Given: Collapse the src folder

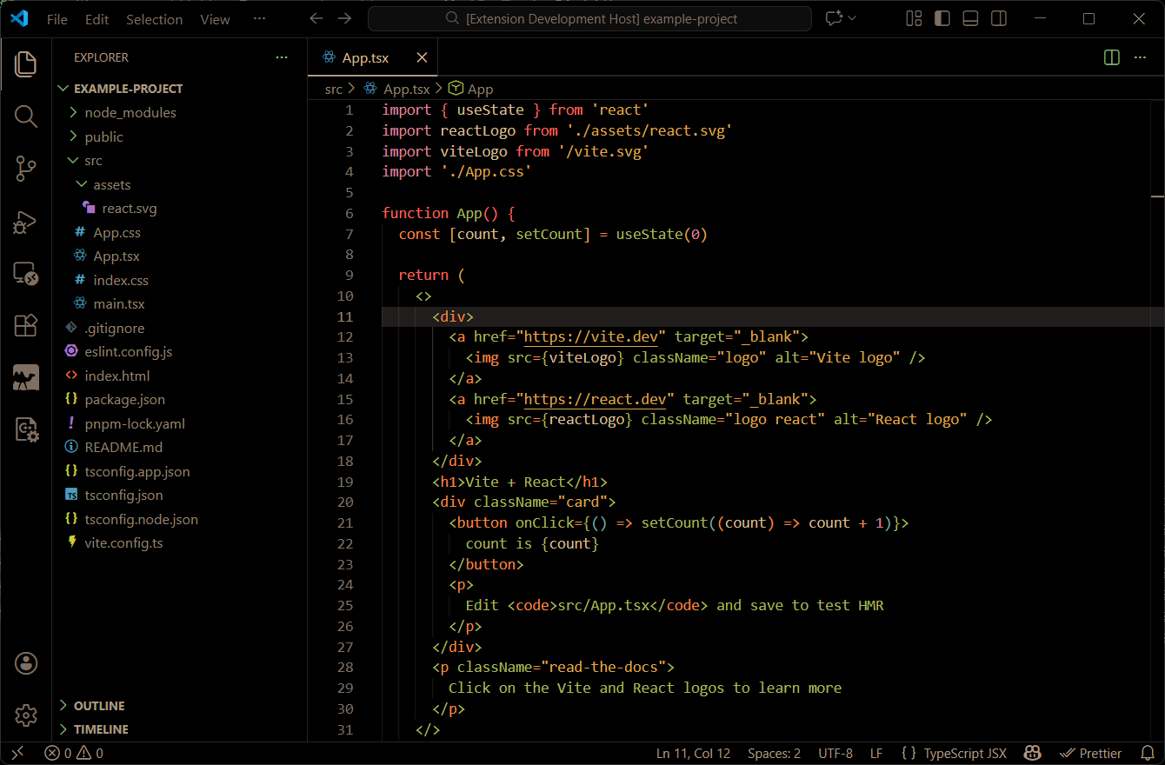Looking at the screenshot, I should pos(180,161).
